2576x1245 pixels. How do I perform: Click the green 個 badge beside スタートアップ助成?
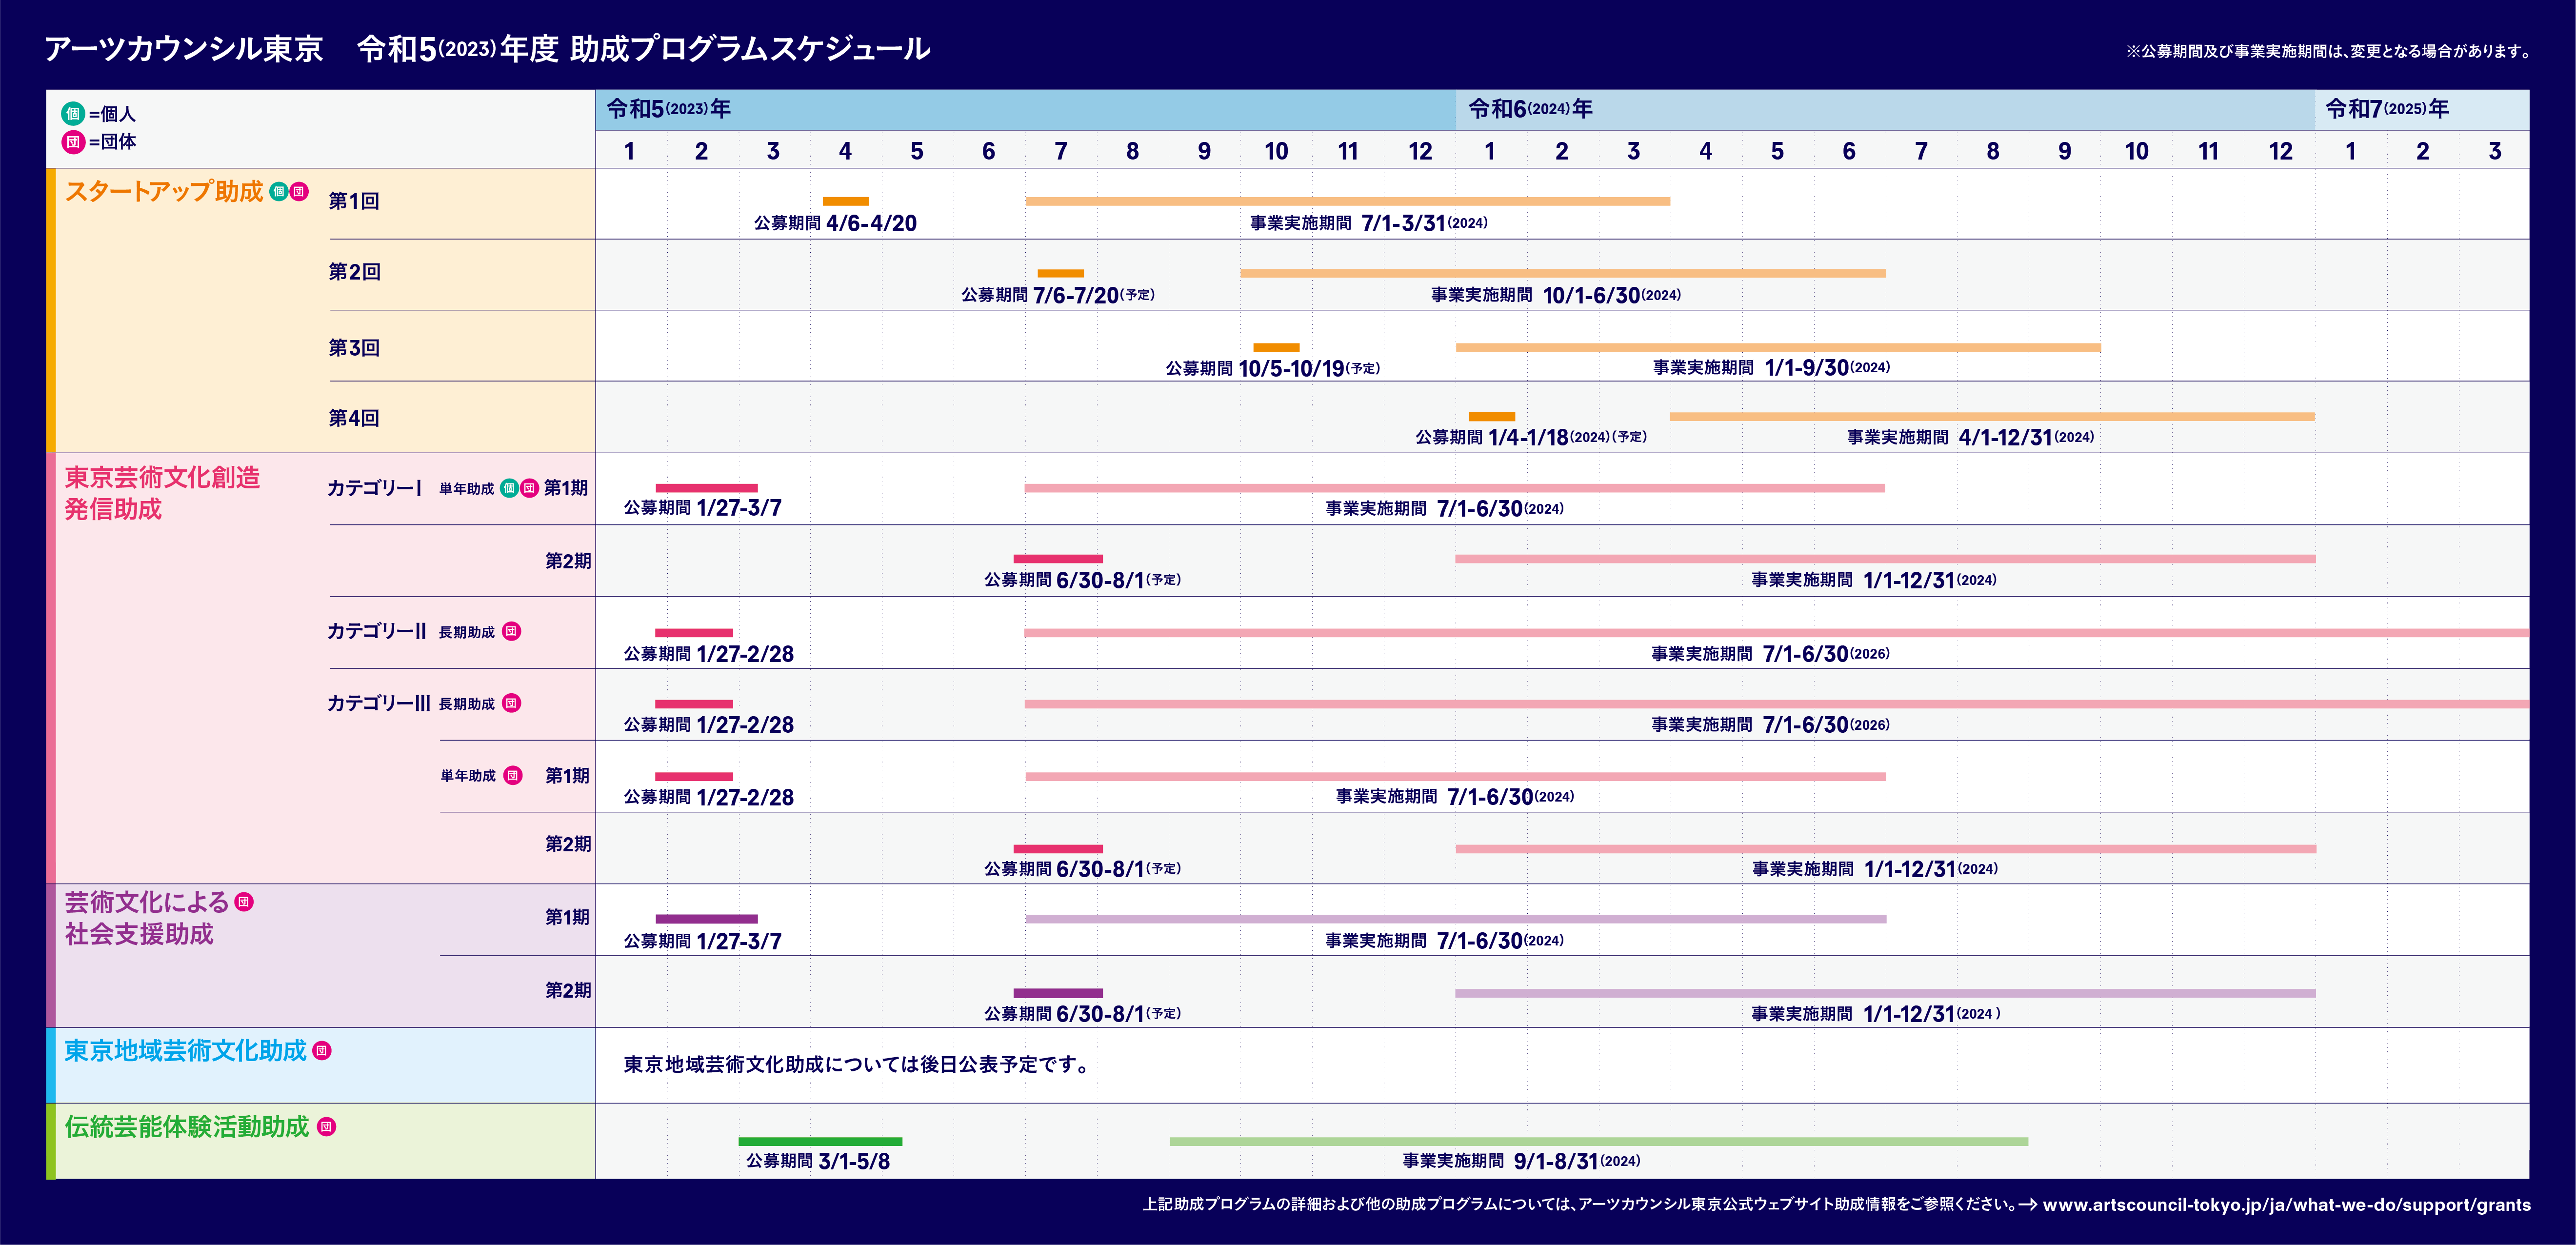click(279, 191)
